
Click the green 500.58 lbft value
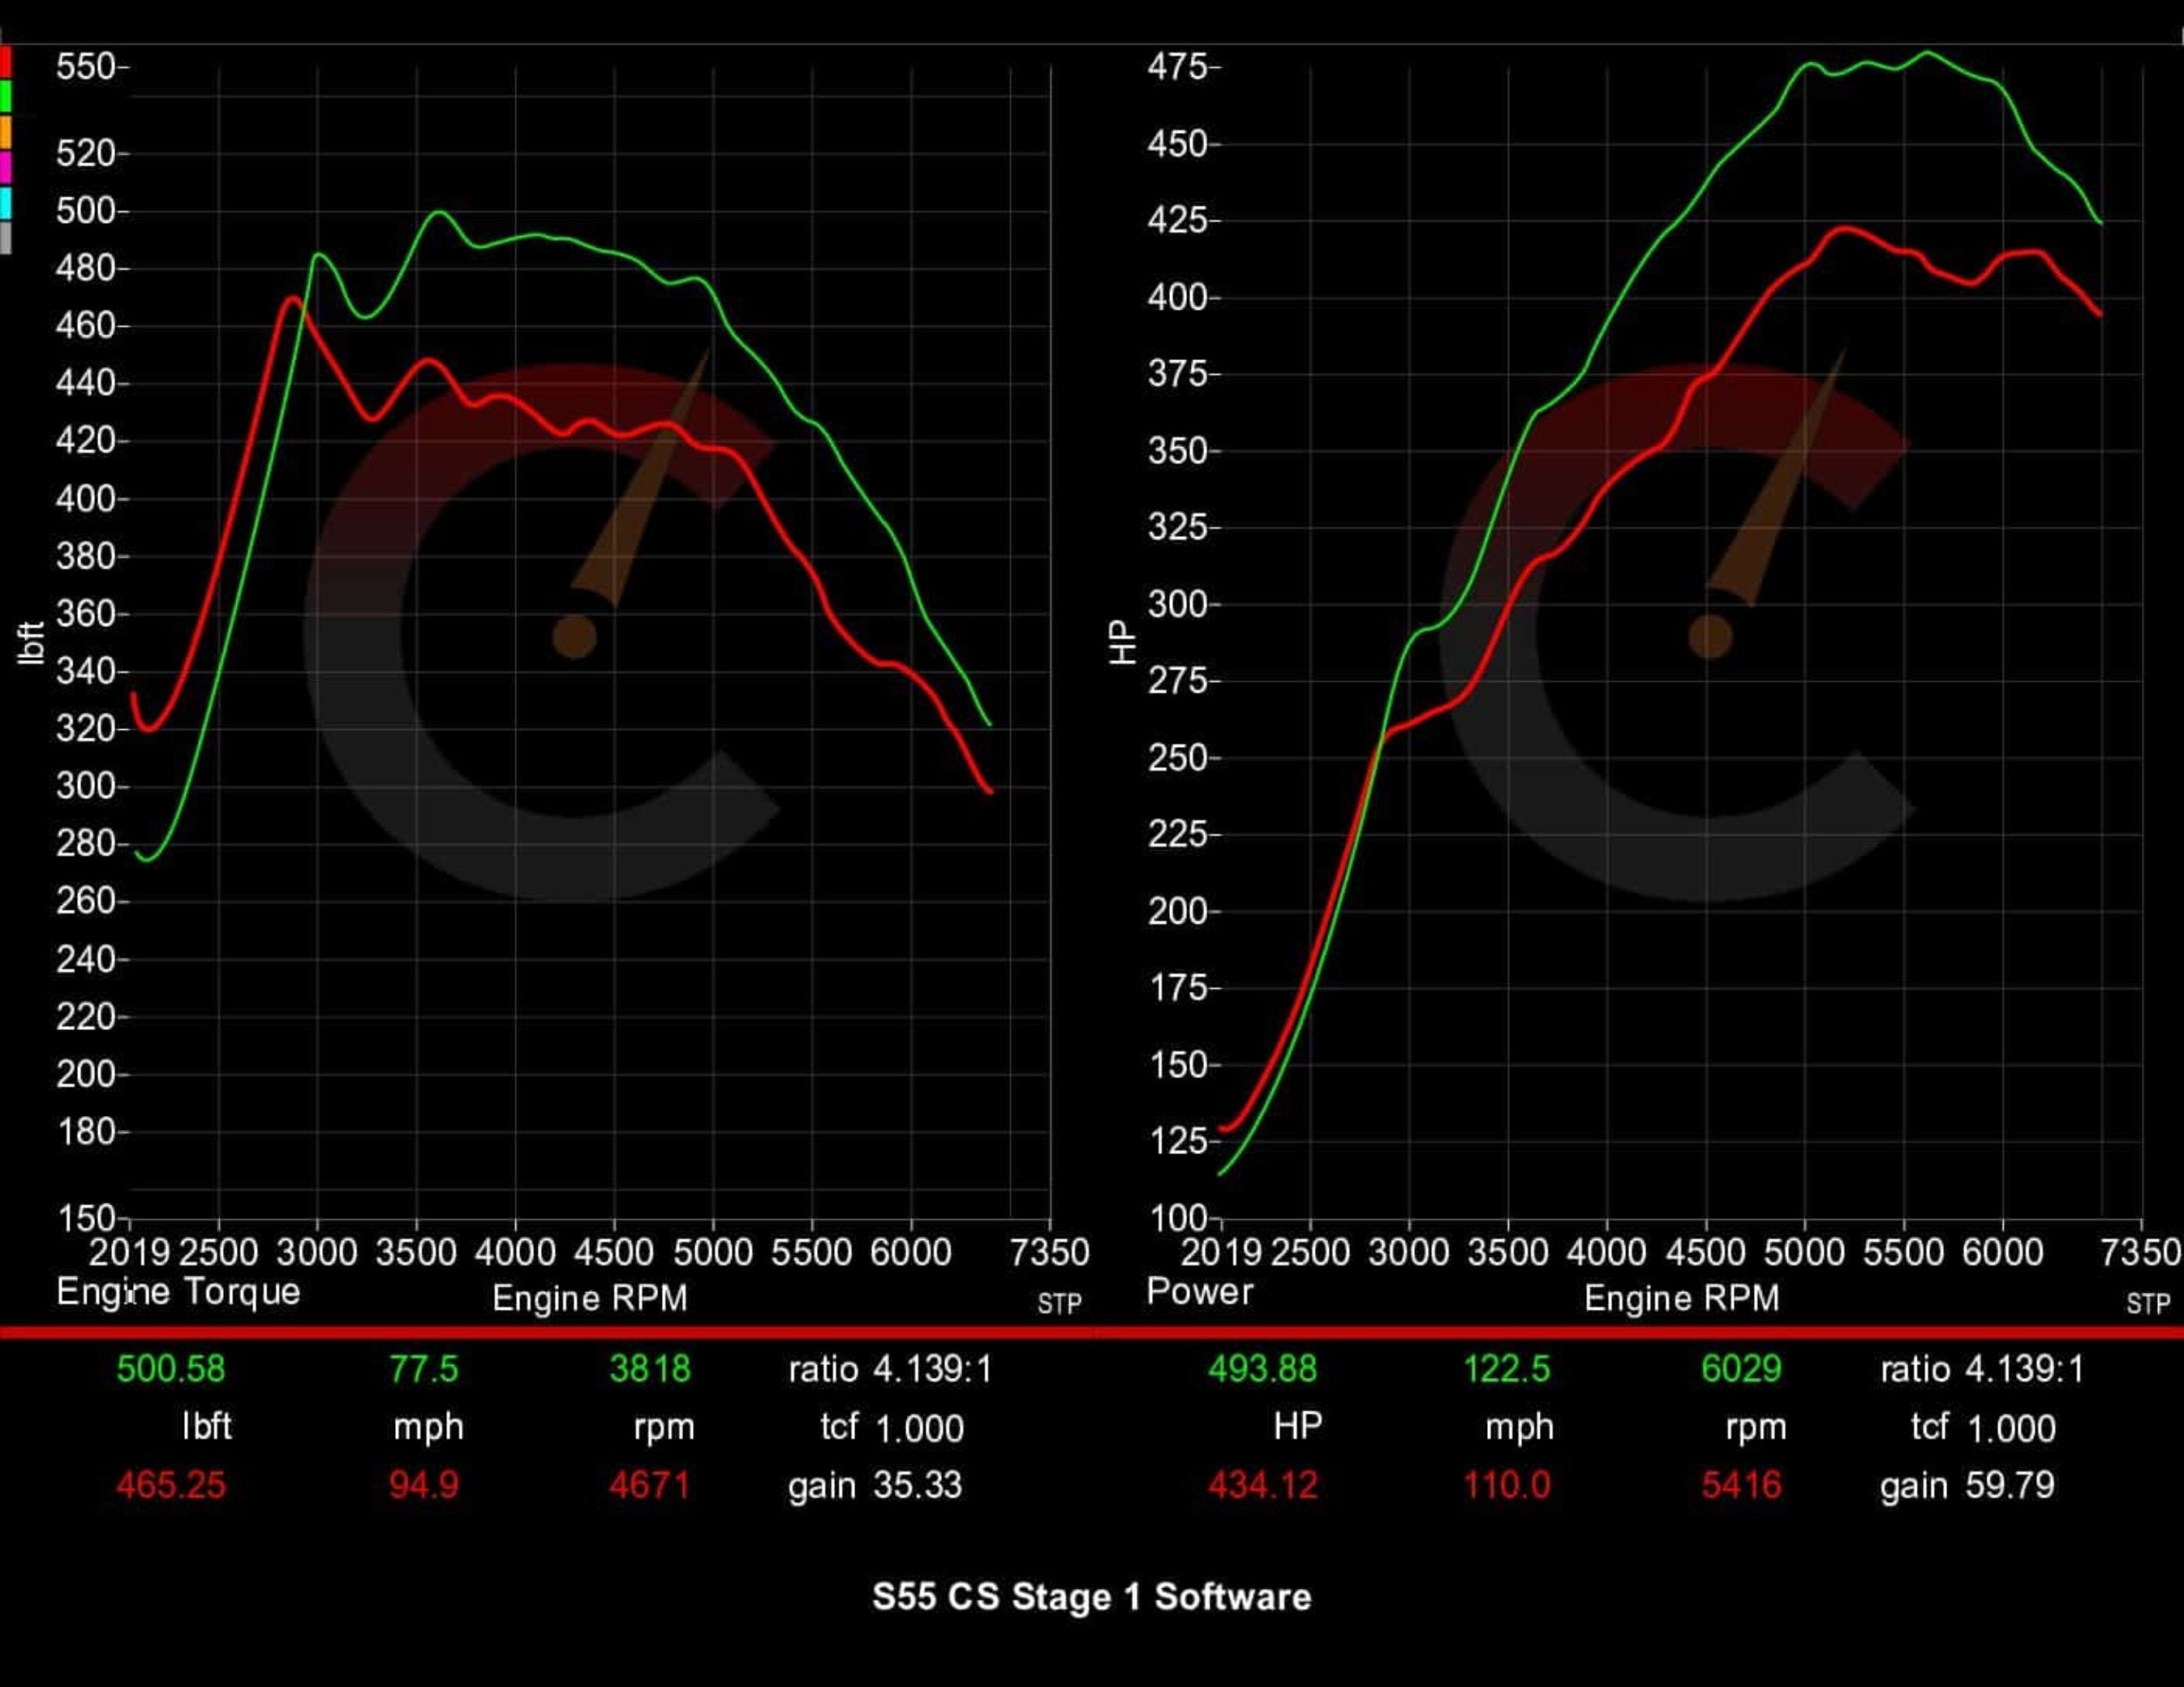pos(171,1368)
